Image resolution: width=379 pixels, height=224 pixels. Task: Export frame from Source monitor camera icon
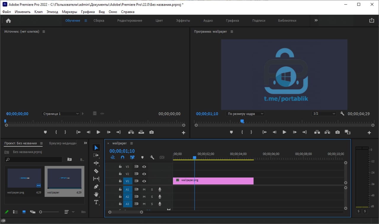point(152,132)
